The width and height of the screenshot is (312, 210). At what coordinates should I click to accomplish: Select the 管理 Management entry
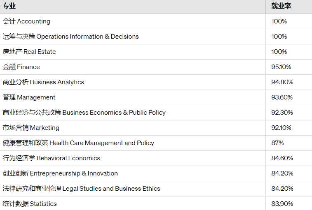[29, 97]
